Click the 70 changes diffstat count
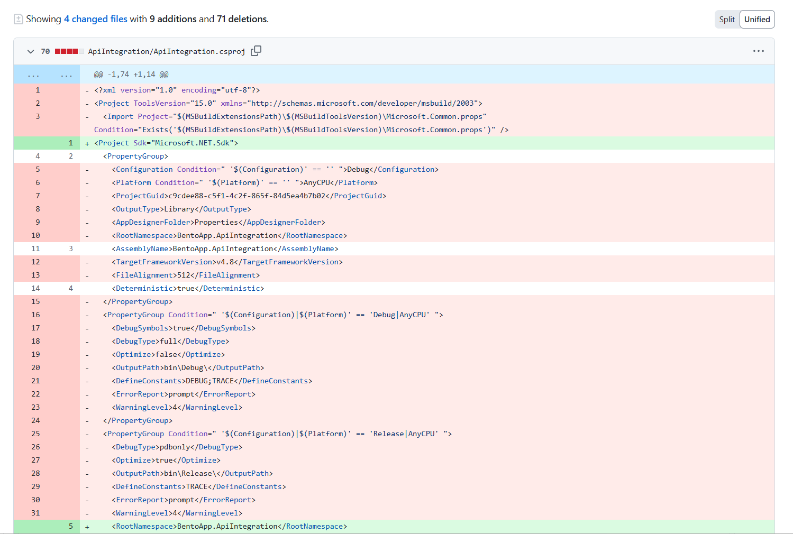This screenshot has height=534, width=793. 45,51
